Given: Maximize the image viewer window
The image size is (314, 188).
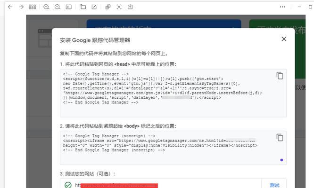Looking at the screenshot, I should coord(310,7).
